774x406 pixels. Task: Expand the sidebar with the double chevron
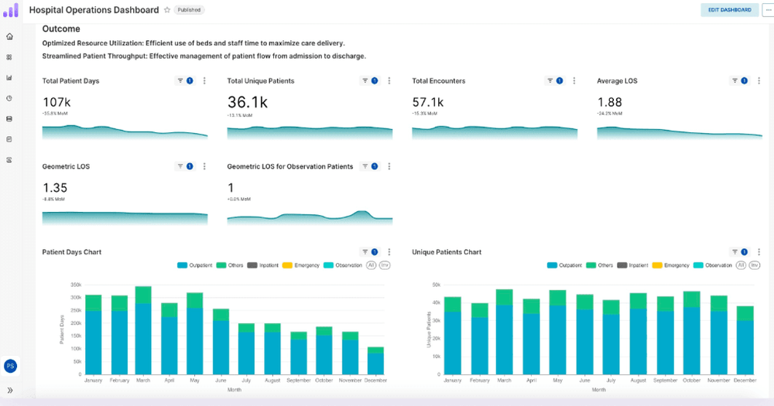(10, 391)
